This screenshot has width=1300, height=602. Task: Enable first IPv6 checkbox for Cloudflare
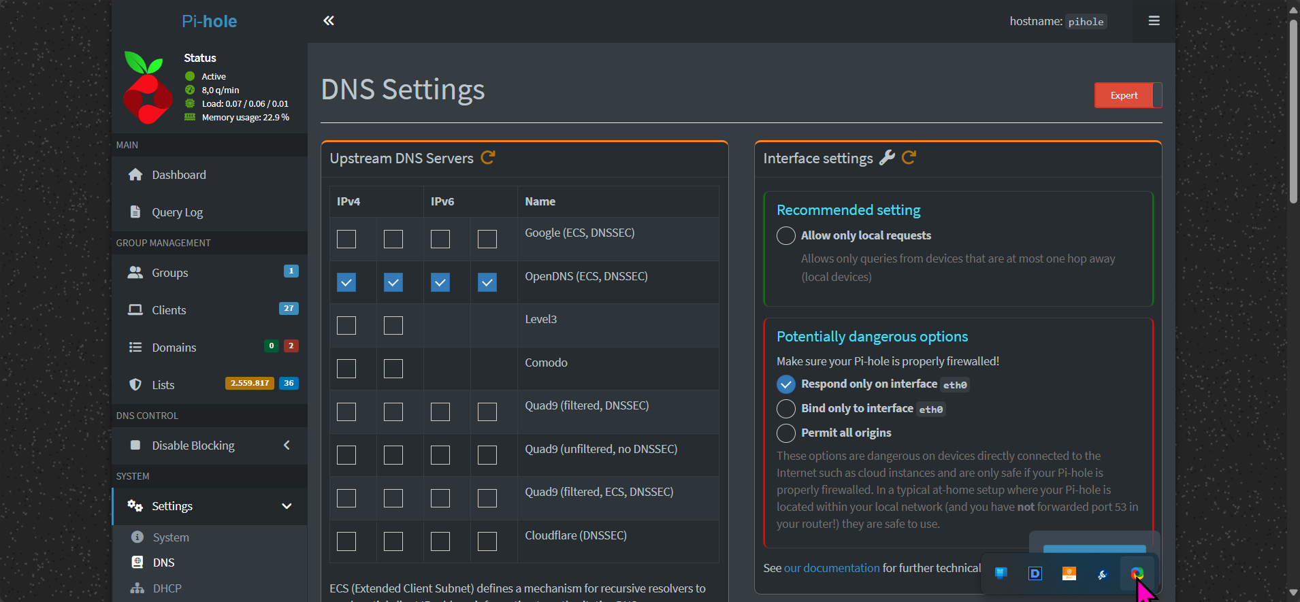point(440,541)
